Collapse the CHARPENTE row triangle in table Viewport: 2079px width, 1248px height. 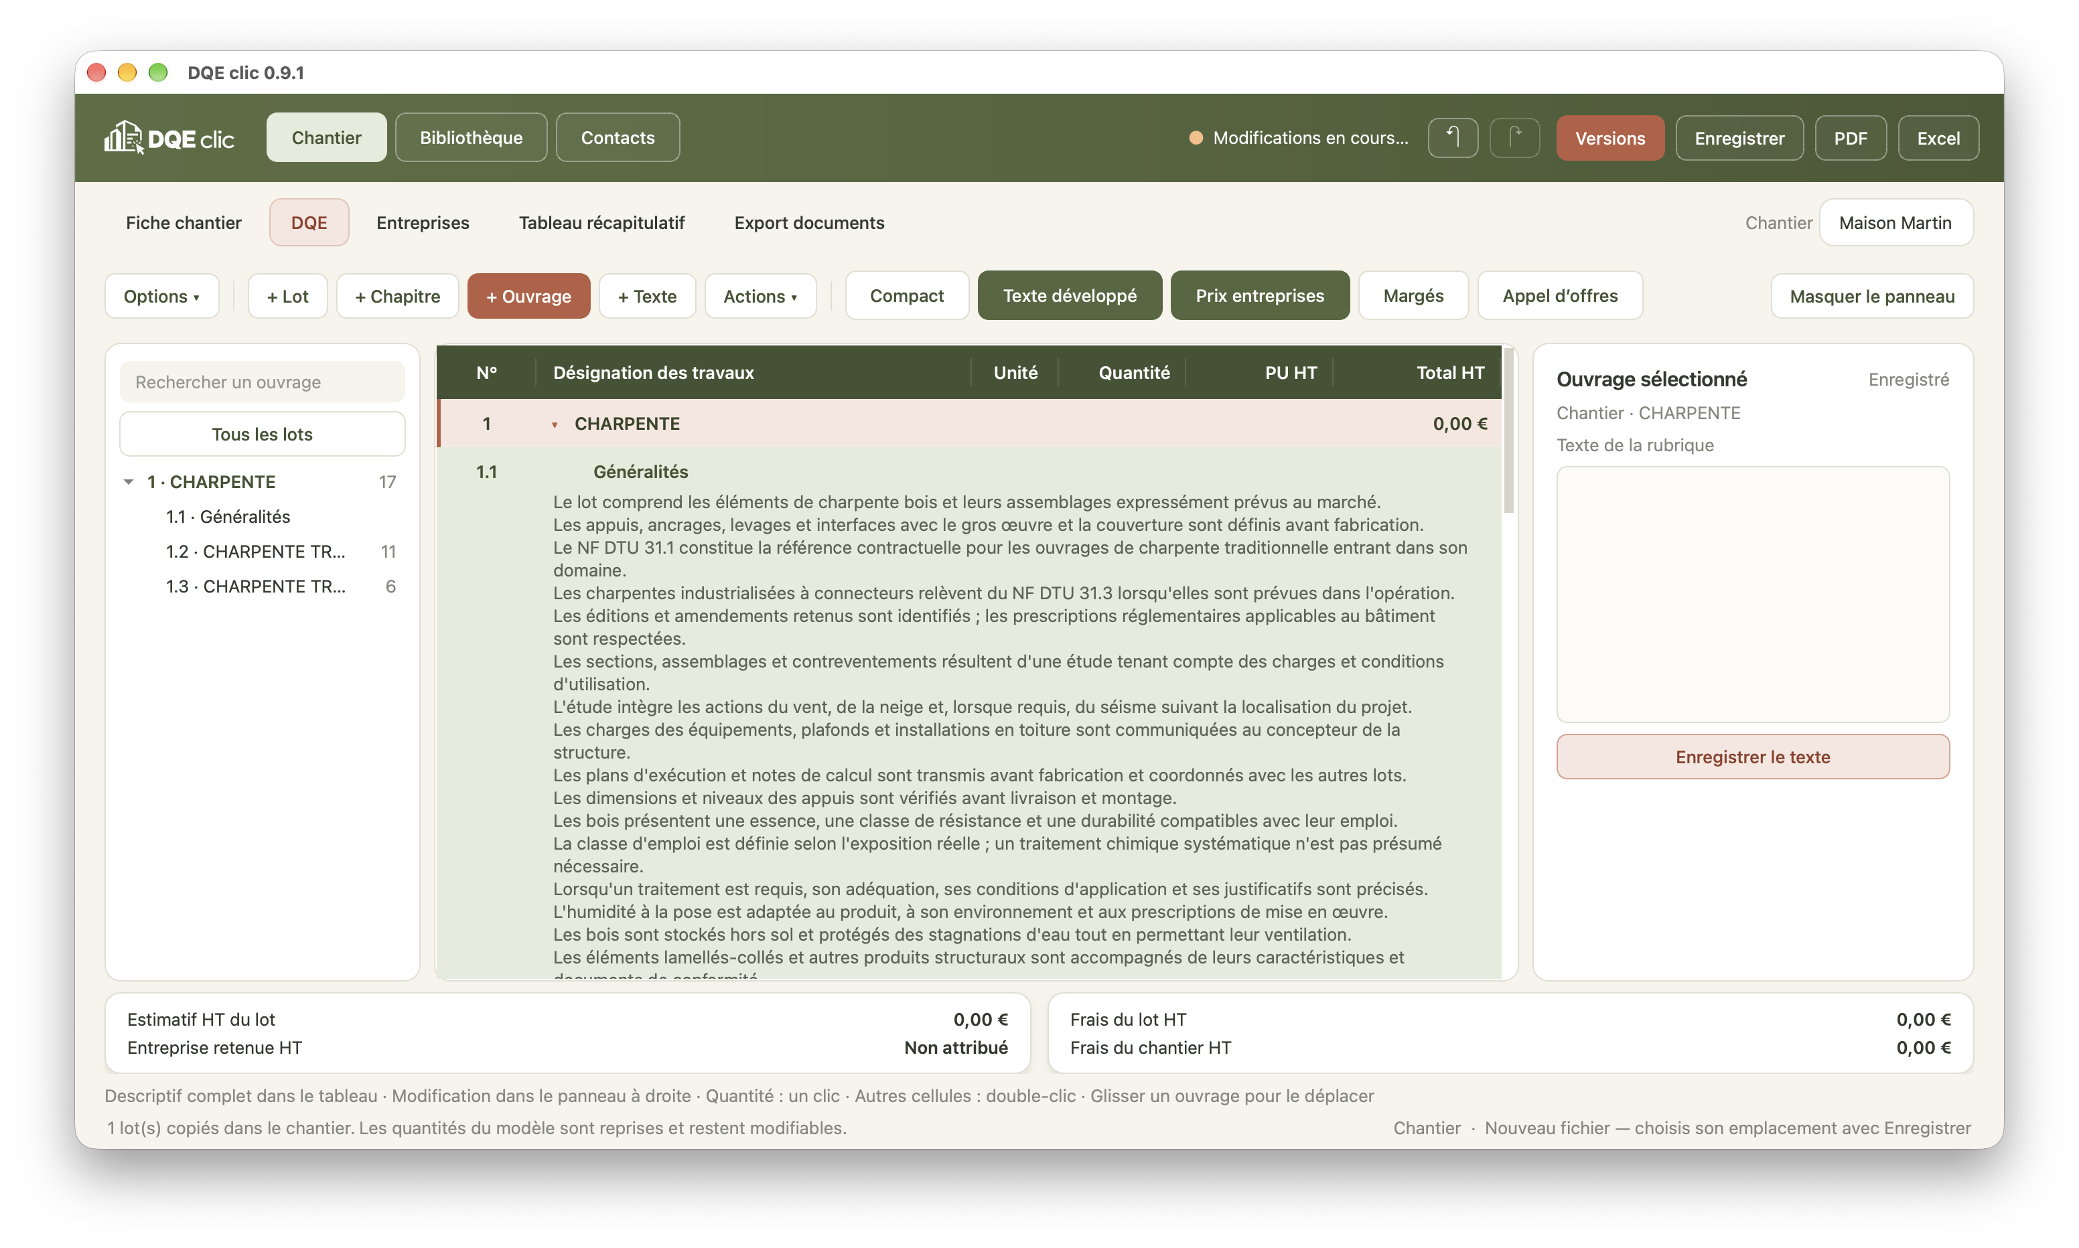click(x=554, y=424)
